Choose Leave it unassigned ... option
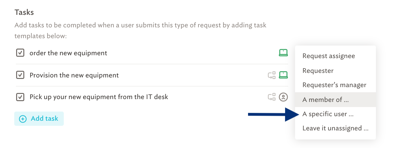 (335, 128)
